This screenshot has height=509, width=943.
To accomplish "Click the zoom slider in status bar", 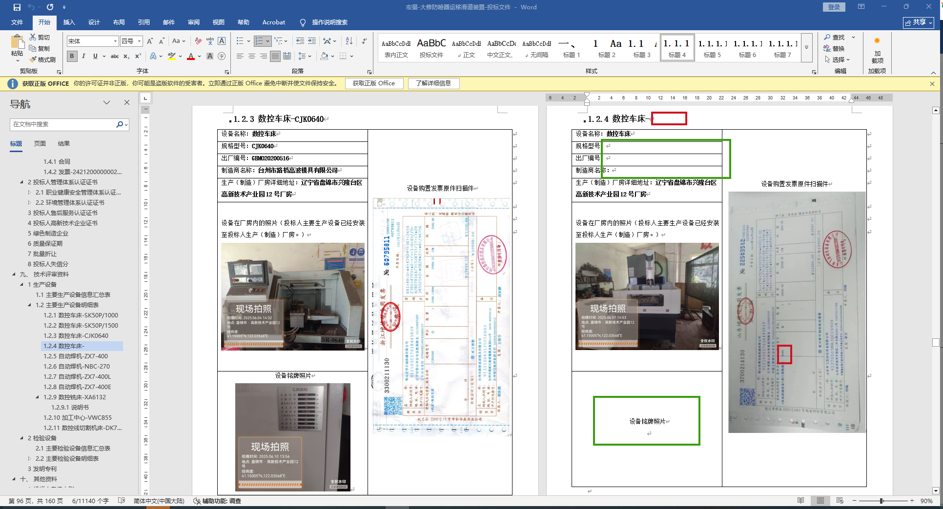I will (x=881, y=501).
